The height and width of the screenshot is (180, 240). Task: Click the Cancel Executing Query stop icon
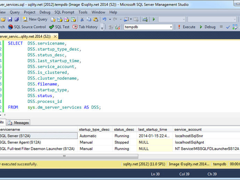[221, 27]
